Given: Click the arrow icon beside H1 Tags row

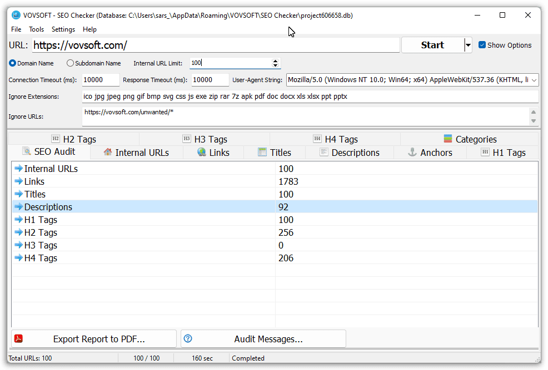Looking at the screenshot, I should (18, 220).
